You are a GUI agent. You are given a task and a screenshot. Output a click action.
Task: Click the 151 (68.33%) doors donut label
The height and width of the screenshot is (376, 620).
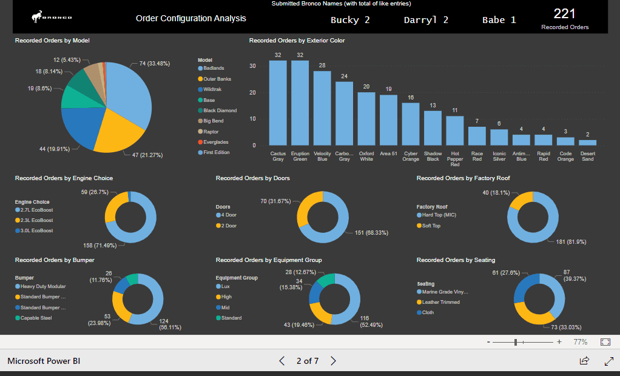pos(372,233)
